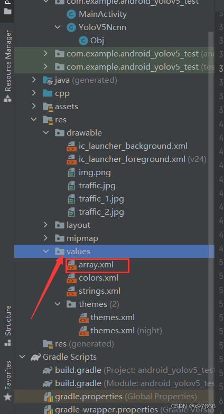
Task: Expand the com.example.android_yolov5_test test package
Action: 46,67
